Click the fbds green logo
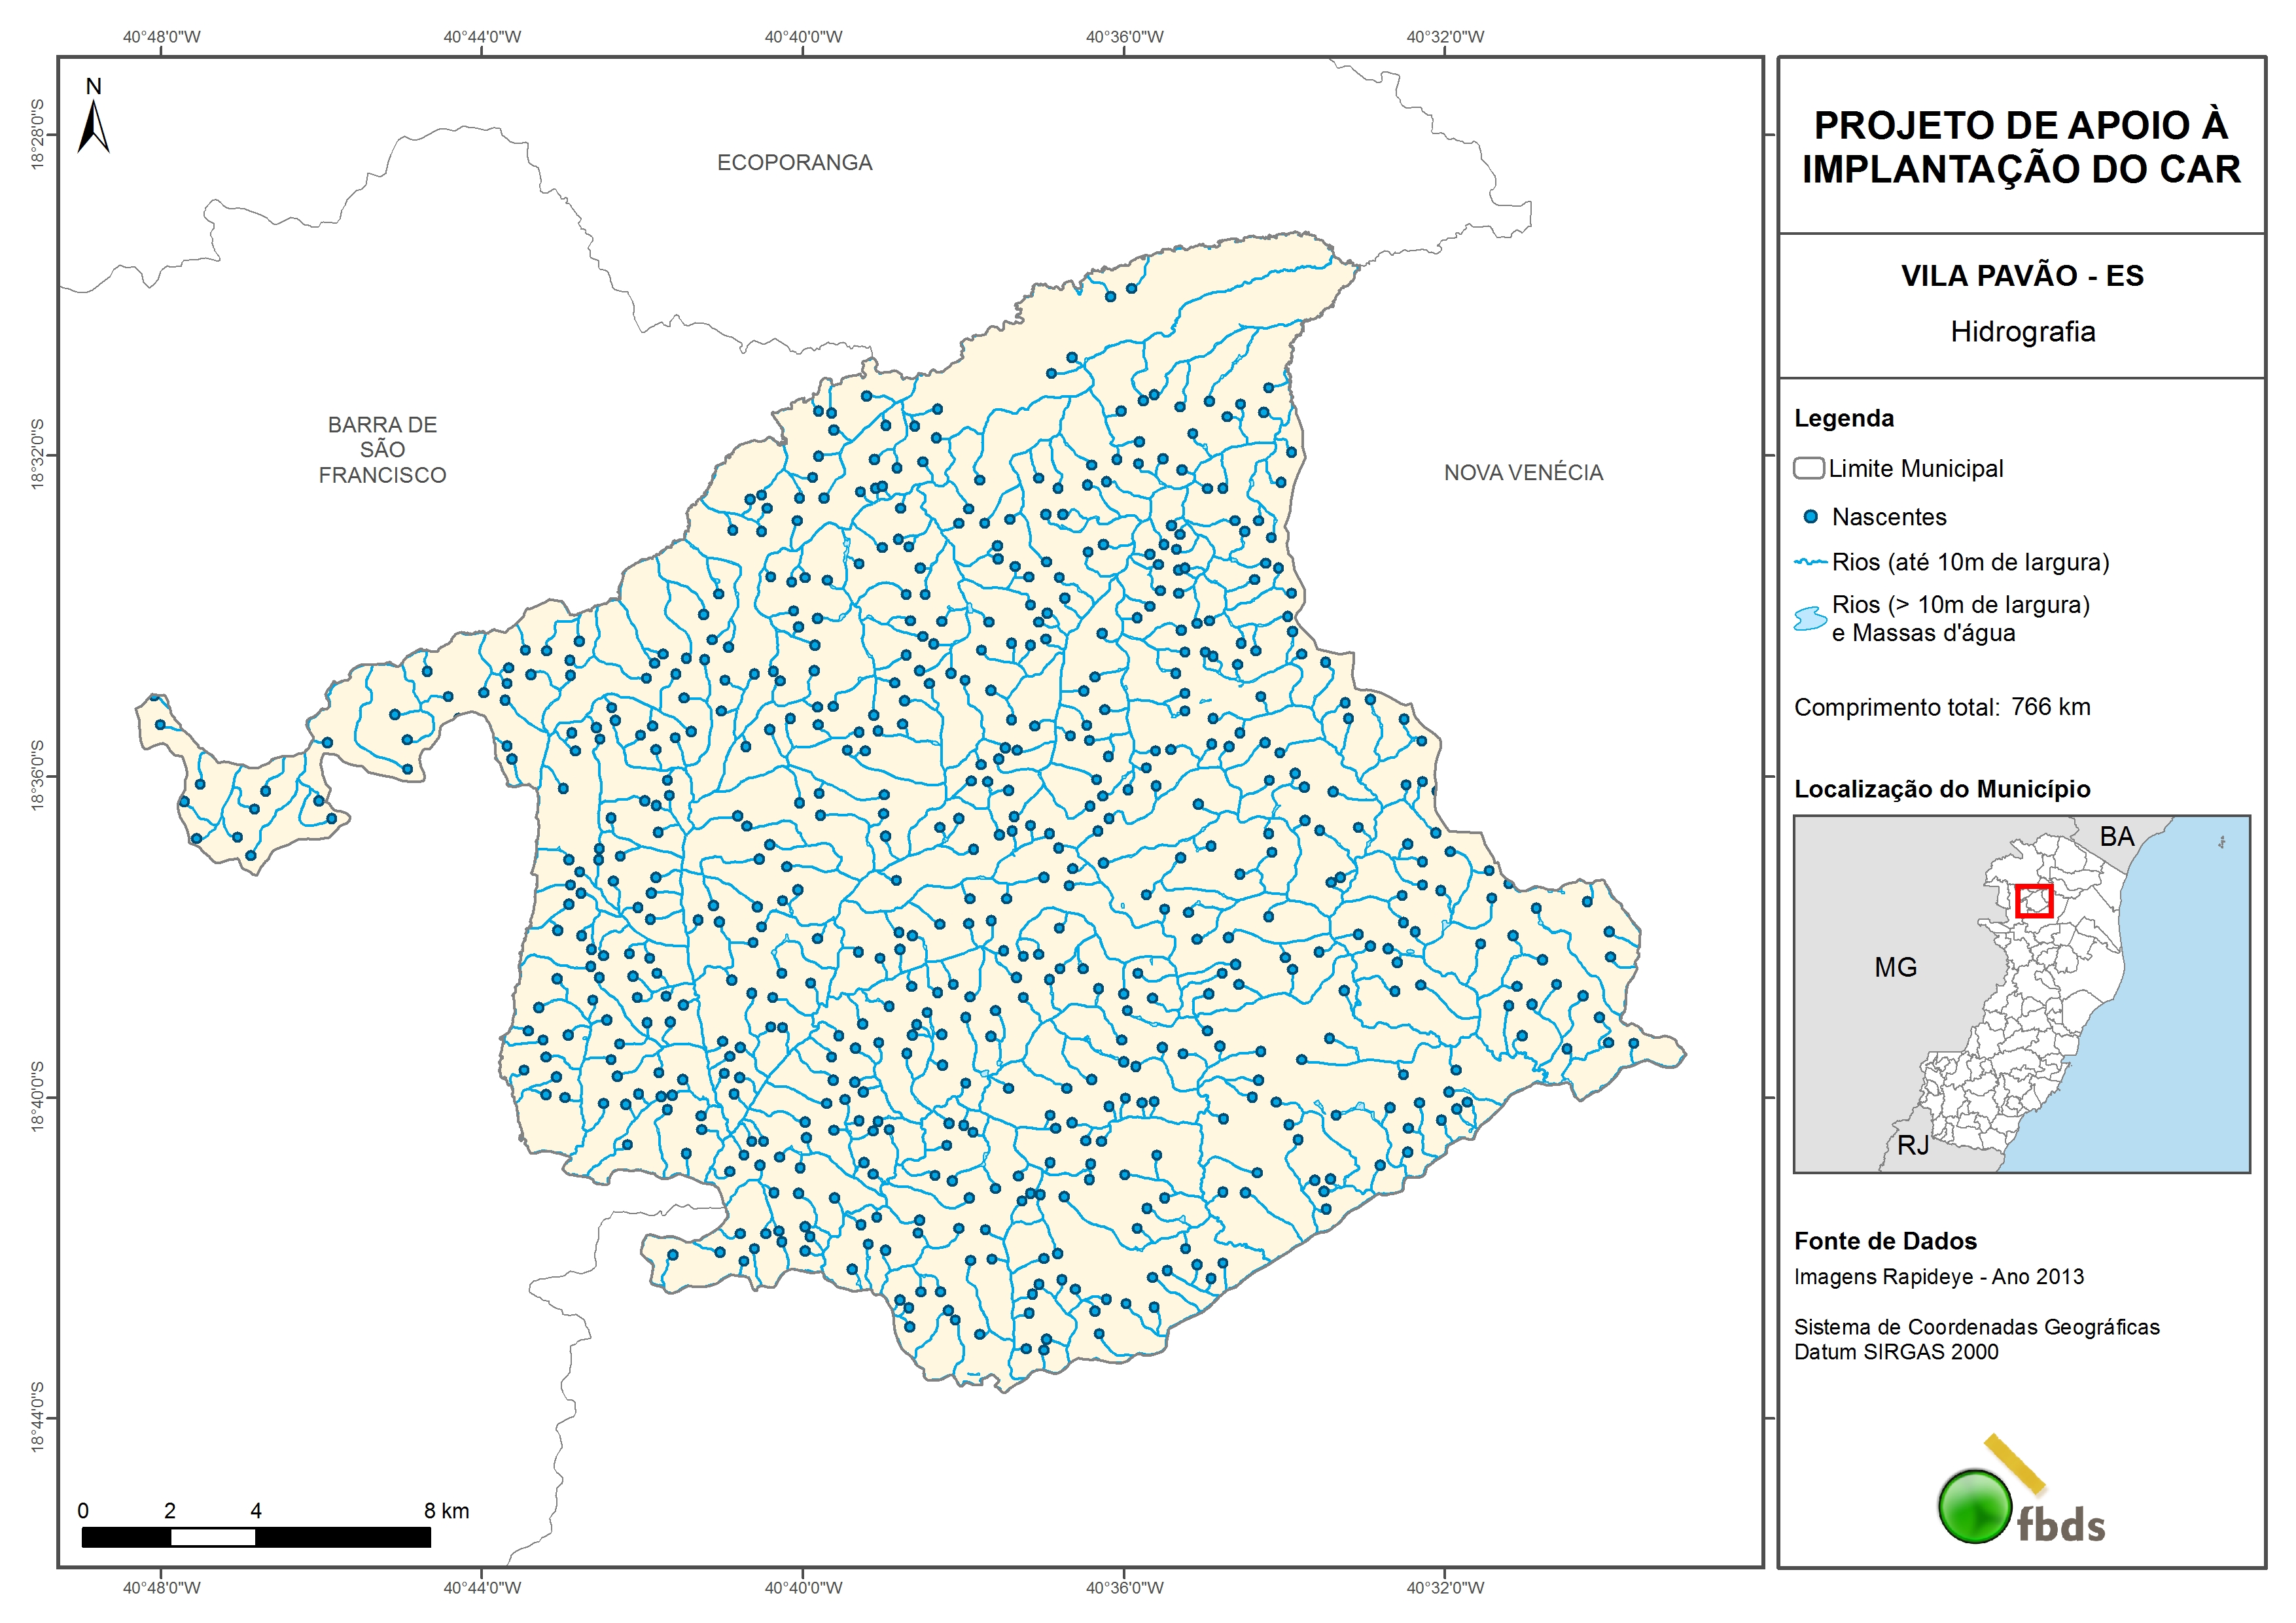The height and width of the screenshot is (1623, 2296). pos(1975,1506)
